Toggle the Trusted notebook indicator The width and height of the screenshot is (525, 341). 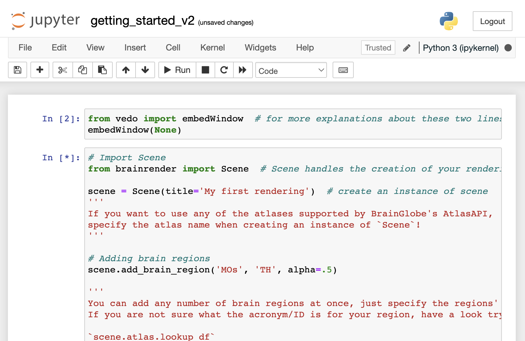(378, 48)
